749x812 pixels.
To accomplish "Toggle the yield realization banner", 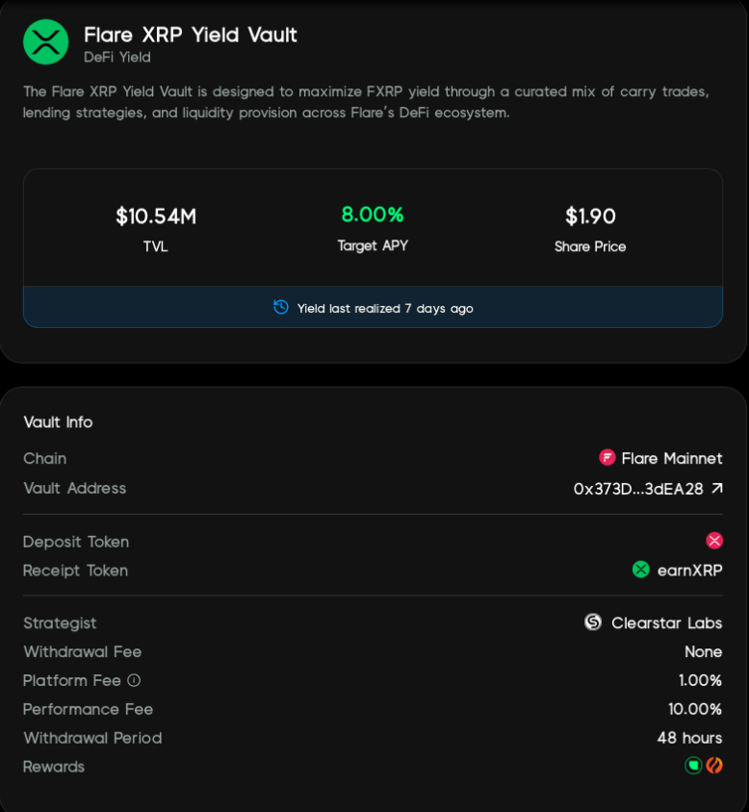I will pos(374,308).
